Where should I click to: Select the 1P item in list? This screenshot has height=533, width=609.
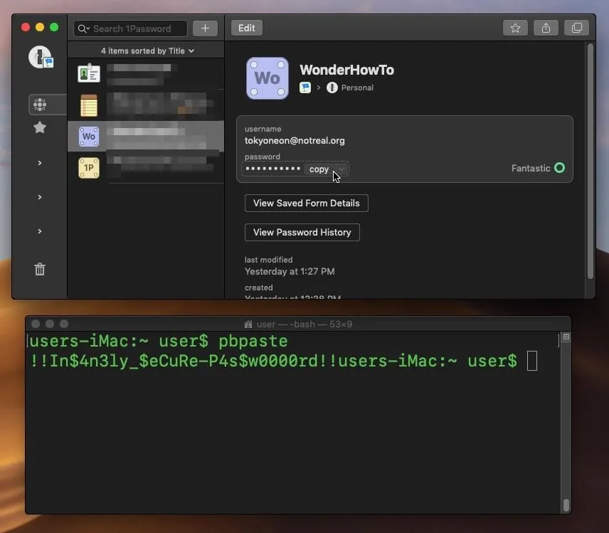(146, 168)
